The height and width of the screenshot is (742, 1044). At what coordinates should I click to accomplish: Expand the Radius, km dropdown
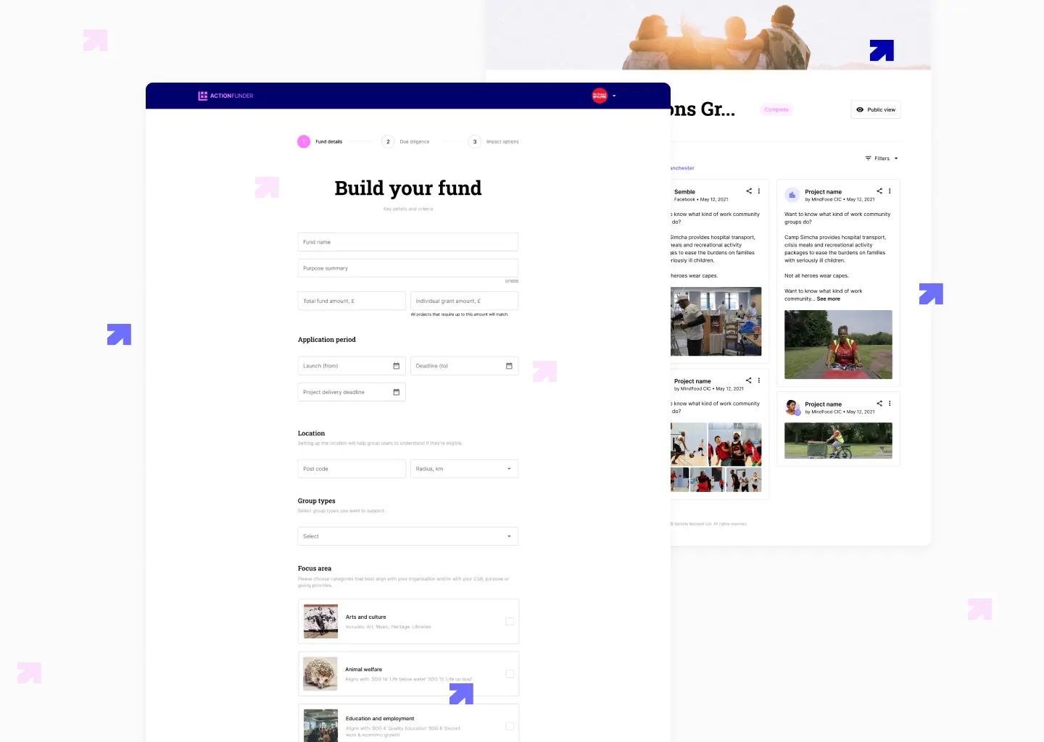tap(509, 469)
